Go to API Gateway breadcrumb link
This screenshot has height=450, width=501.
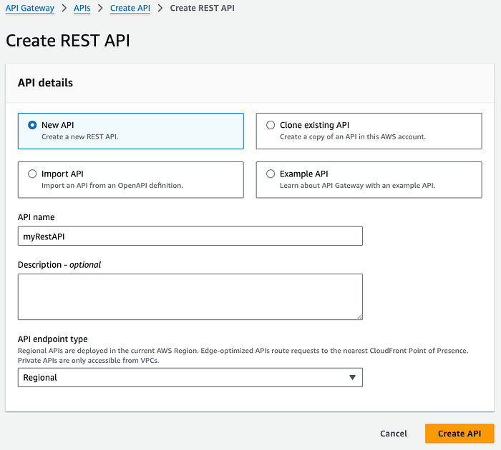30,8
